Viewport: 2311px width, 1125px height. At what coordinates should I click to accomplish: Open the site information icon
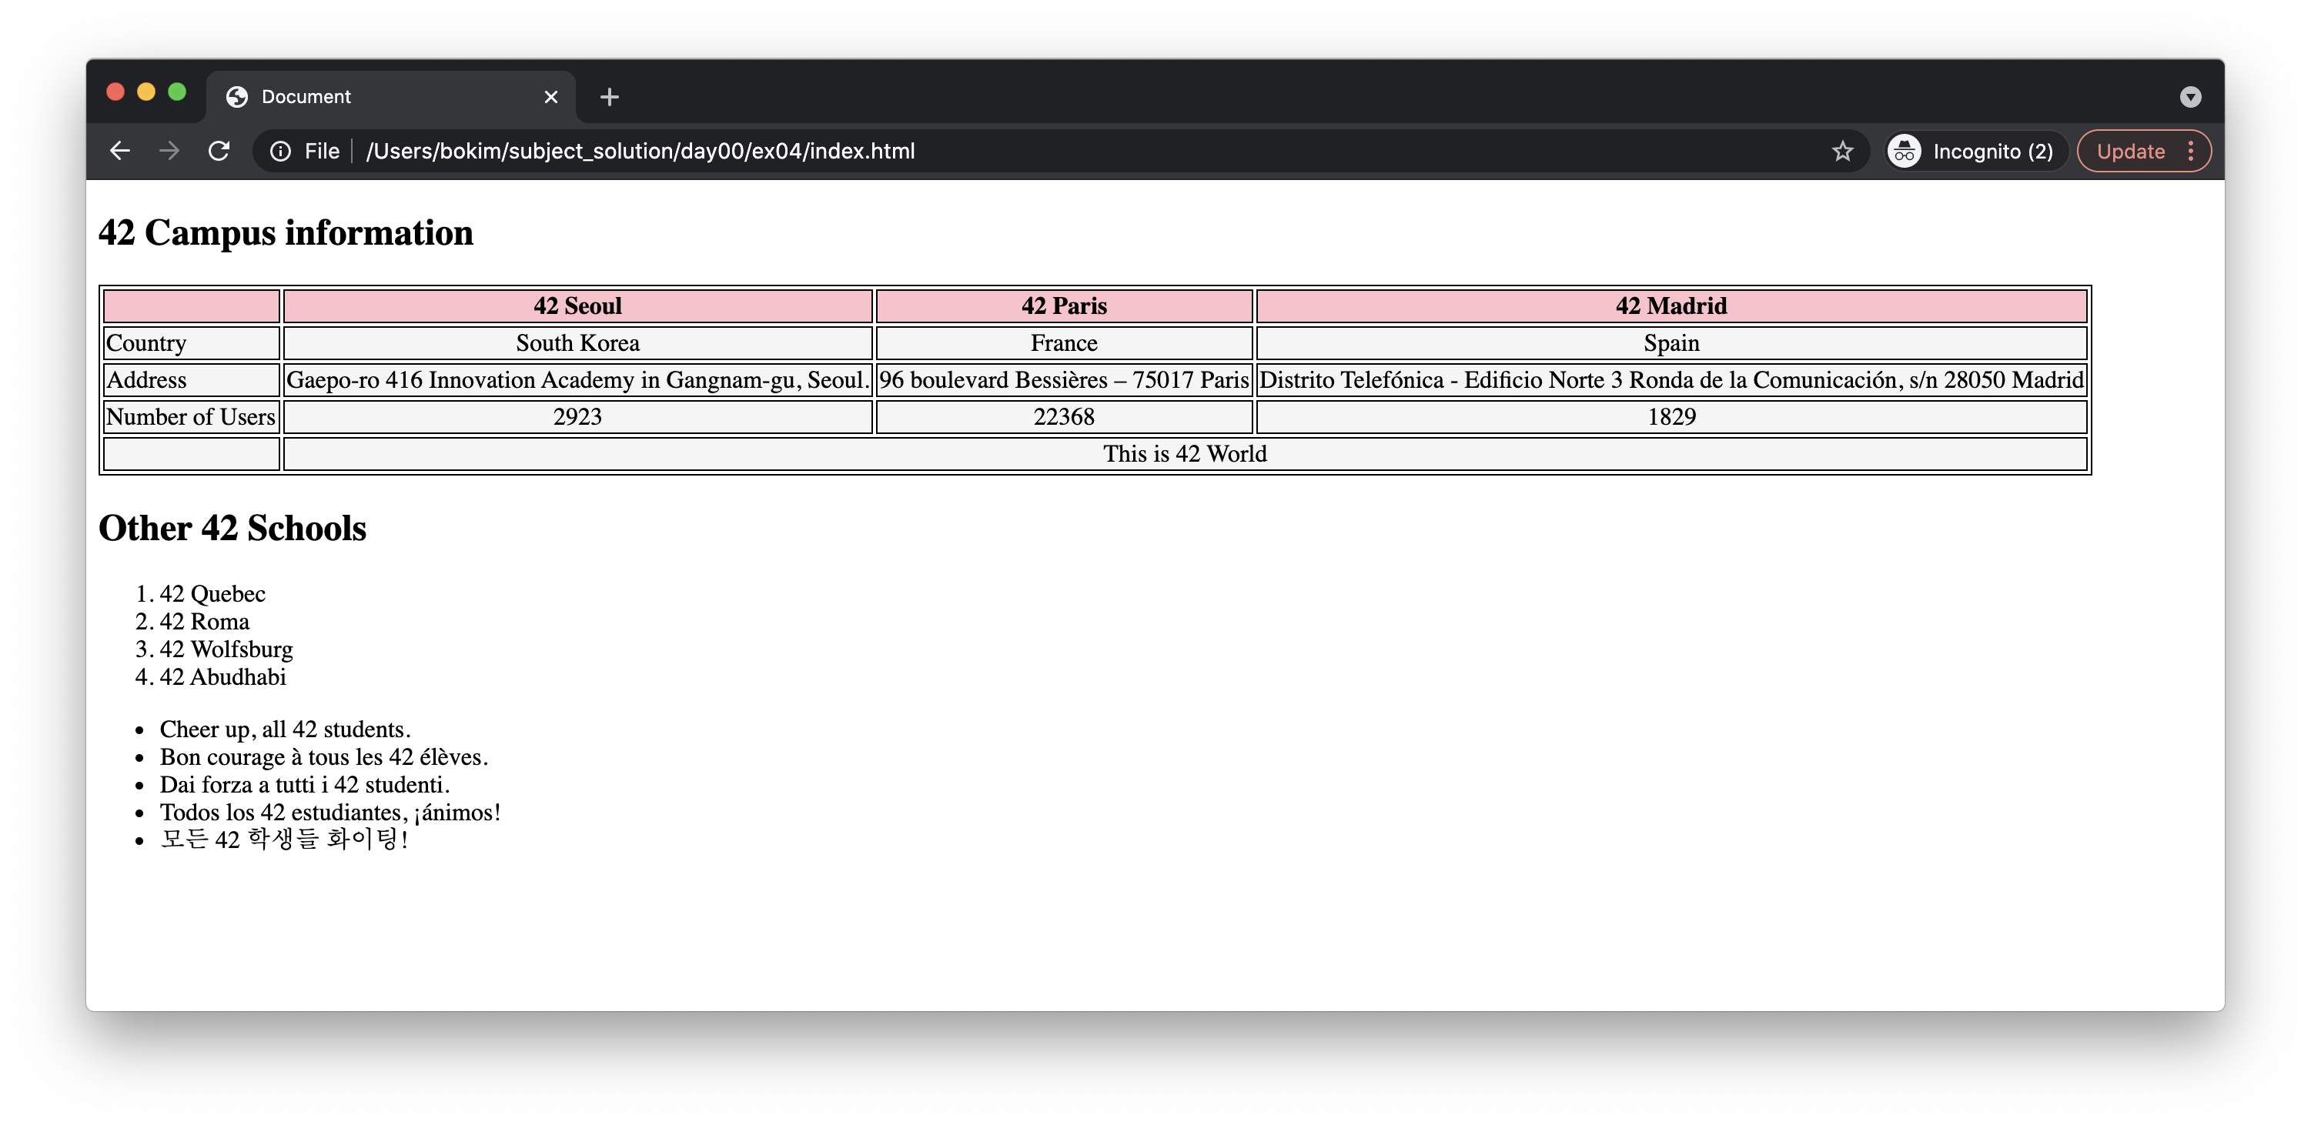(281, 151)
